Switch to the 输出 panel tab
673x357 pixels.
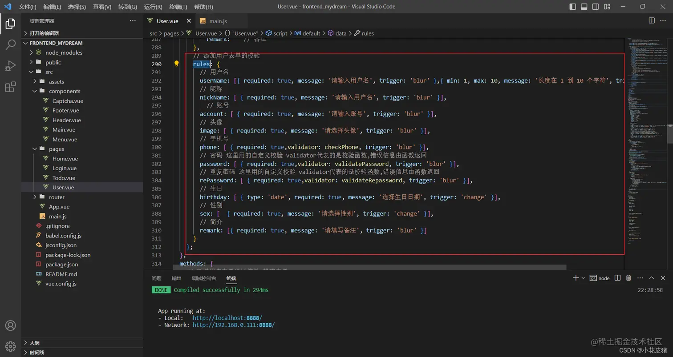tap(177, 278)
